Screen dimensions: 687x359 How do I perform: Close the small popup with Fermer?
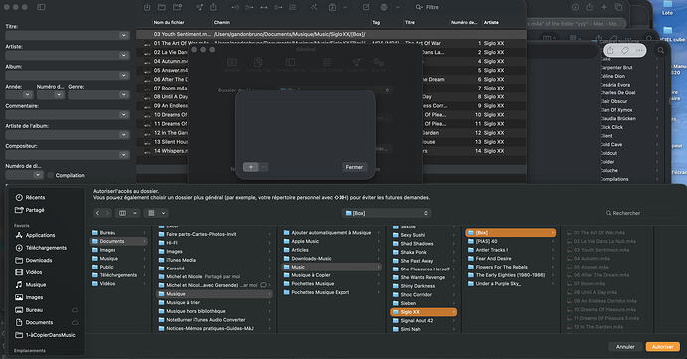(354, 167)
